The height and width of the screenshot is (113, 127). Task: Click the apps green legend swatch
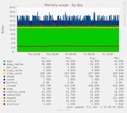tap(4, 61)
